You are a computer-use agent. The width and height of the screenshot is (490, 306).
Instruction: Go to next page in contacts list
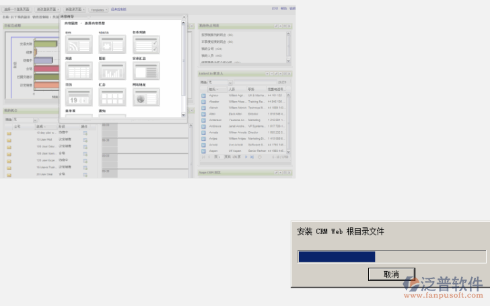(x=245, y=157)
